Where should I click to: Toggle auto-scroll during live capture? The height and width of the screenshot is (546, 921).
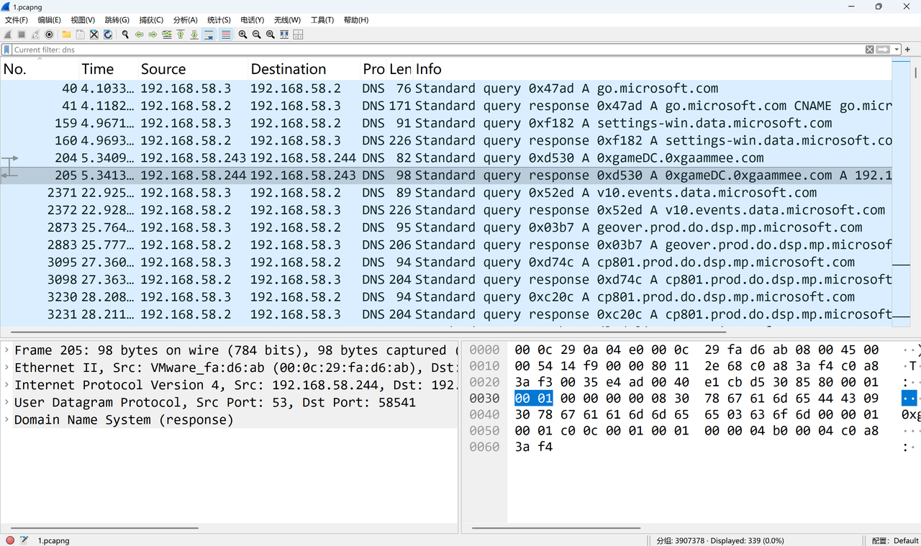pos(209,35)
